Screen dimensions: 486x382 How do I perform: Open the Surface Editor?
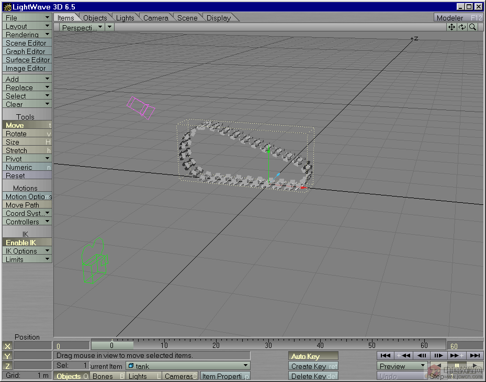click(27, 60)
